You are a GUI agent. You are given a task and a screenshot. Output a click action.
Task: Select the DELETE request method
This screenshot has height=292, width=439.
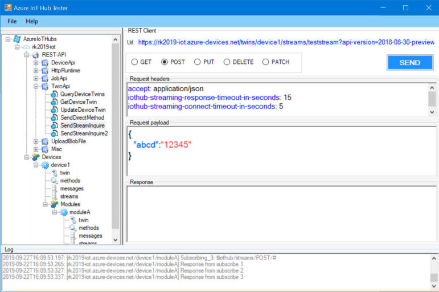[227, 62]
